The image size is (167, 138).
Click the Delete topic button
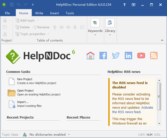(22, 27)
